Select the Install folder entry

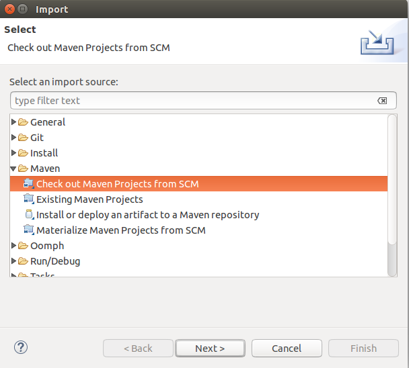point(44,153)
